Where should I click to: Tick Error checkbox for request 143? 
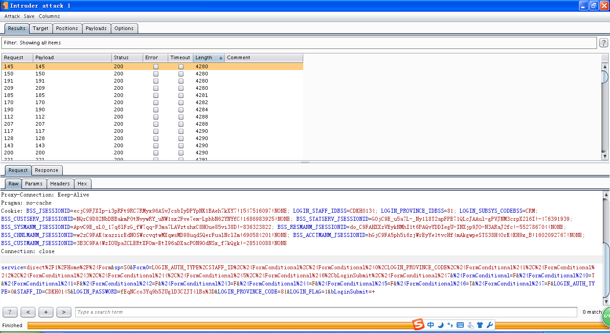[156, 145]
